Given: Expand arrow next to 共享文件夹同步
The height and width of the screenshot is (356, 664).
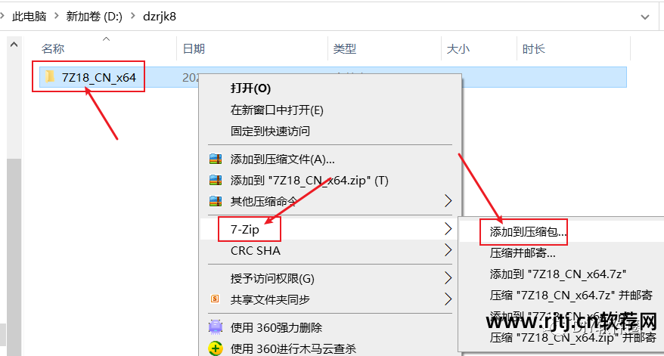Looking at the screenshot, I should point(448,299).
